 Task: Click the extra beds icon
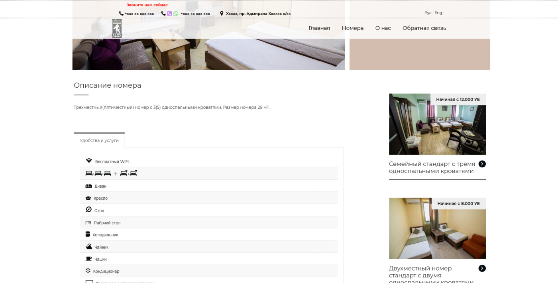point(129,173)
